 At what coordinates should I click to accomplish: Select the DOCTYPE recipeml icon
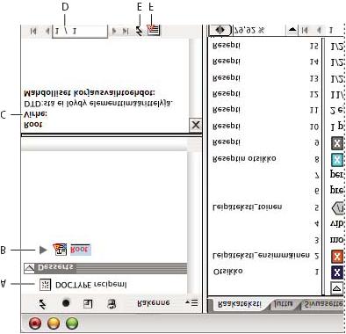click(x=45, y=285)
